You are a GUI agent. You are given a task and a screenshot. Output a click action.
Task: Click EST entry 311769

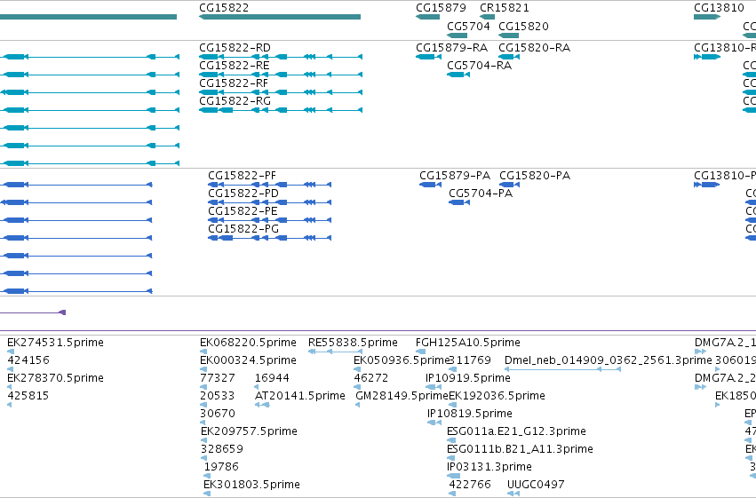click(470, 360)
